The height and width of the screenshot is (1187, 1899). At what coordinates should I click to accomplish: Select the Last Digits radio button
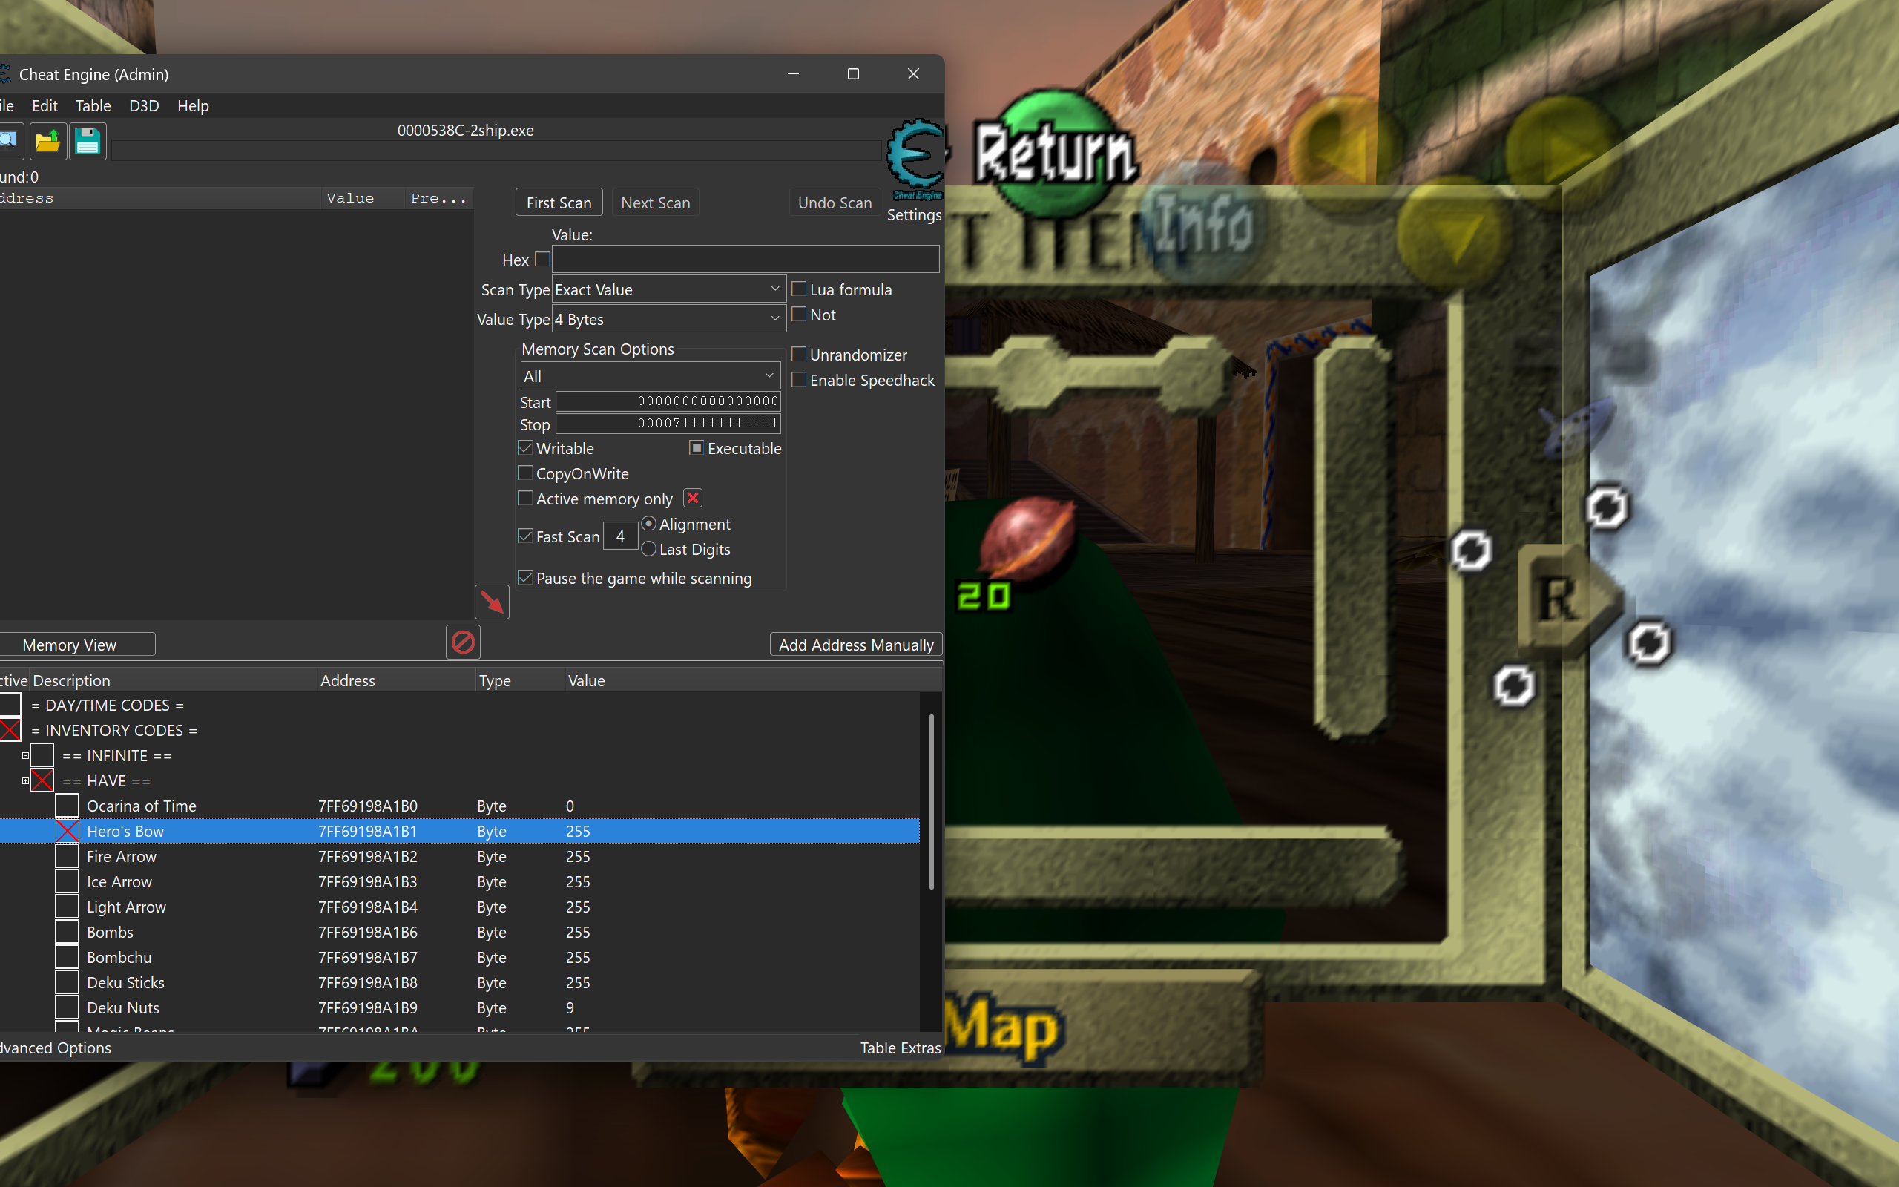pos(649,549)
